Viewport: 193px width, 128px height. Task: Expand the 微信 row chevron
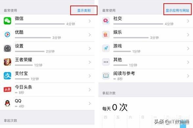[x=90, y=21]
